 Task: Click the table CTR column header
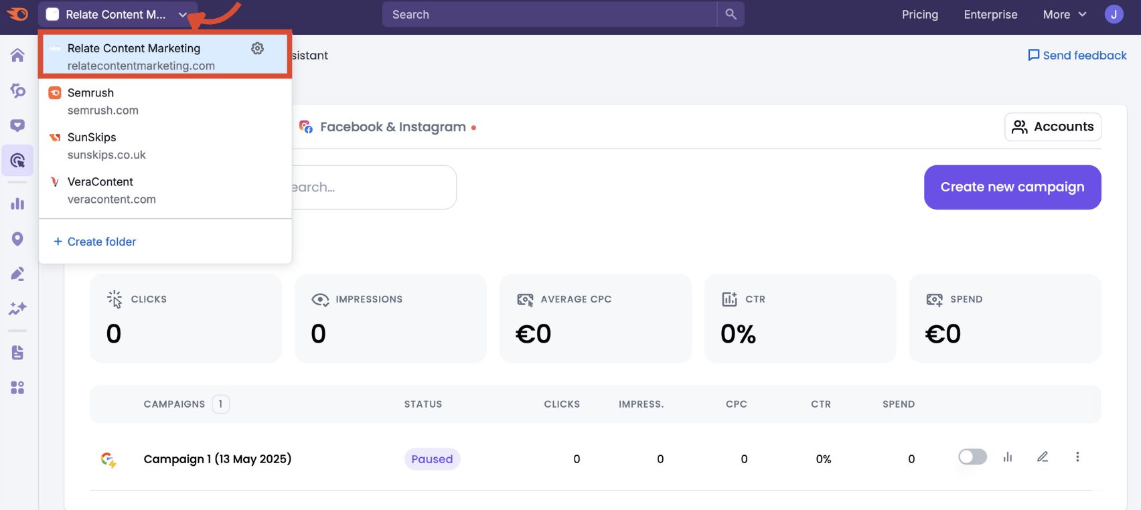[821, 404]
